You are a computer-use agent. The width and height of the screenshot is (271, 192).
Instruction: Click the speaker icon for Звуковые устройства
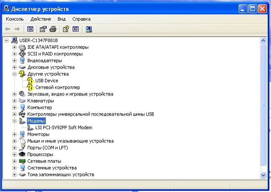[22, 94]
